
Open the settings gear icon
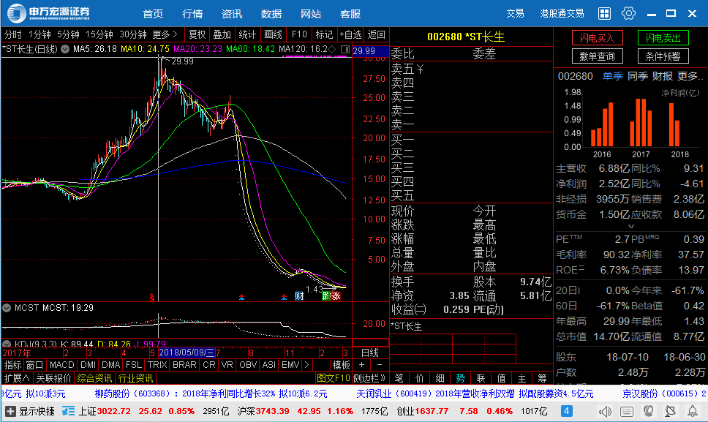628,14
